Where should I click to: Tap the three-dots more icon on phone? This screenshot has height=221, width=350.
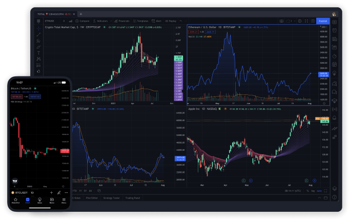66,193
